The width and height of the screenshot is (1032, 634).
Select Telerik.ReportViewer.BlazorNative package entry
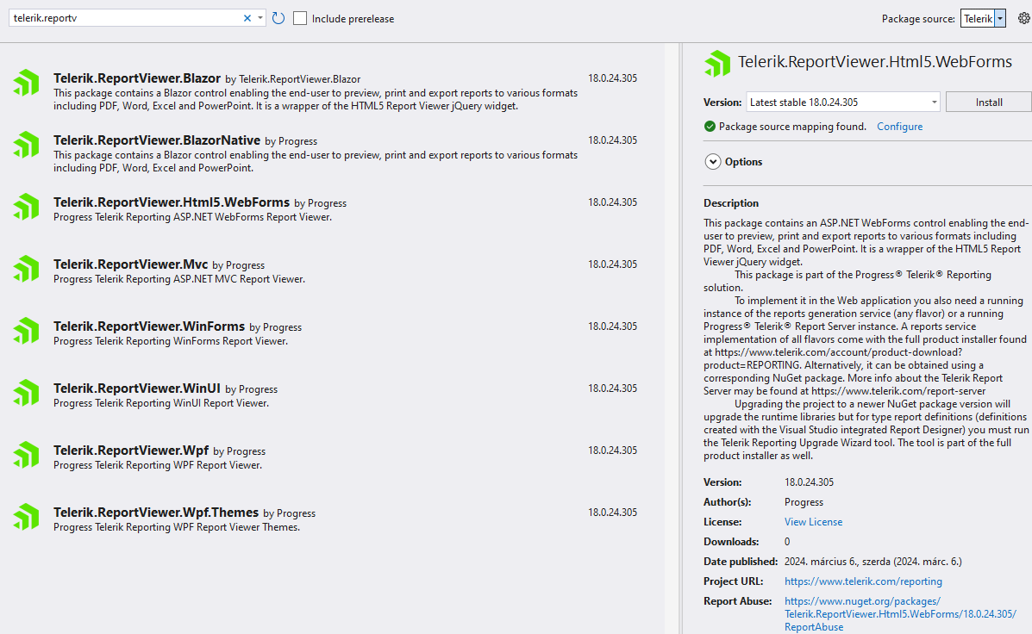pos(155,140)
